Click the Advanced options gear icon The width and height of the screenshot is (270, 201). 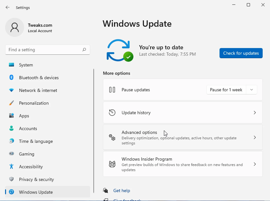tap(112, 137)
